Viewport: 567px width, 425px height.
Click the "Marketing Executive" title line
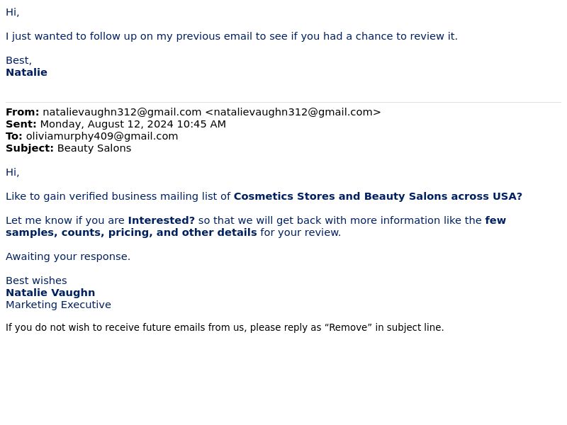(58, 305)
